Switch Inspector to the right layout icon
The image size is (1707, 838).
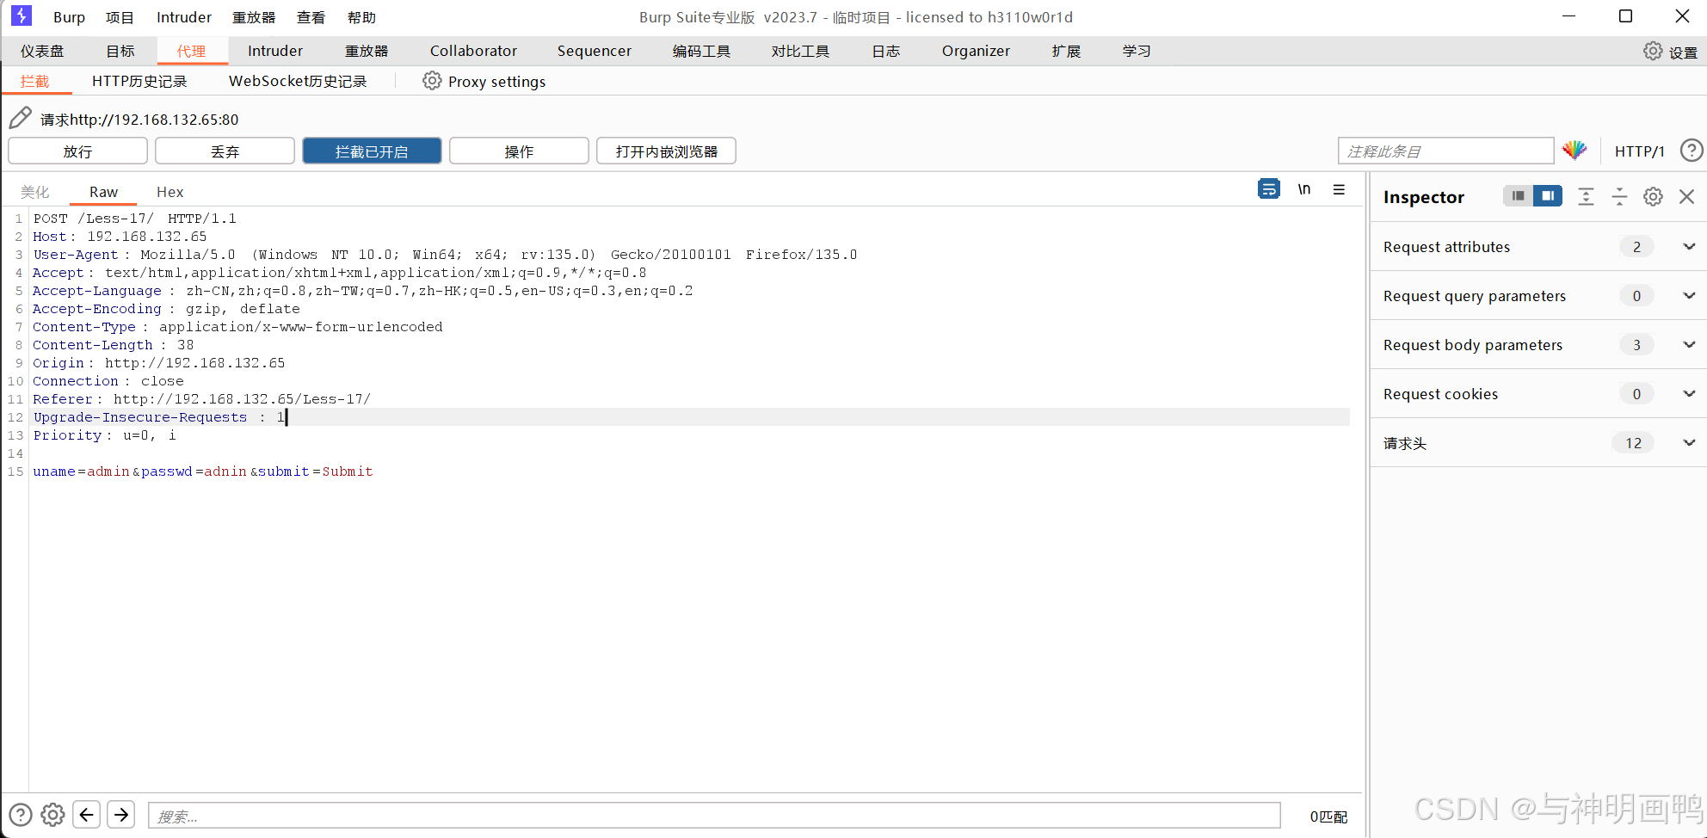click(x=1548, y=196)
